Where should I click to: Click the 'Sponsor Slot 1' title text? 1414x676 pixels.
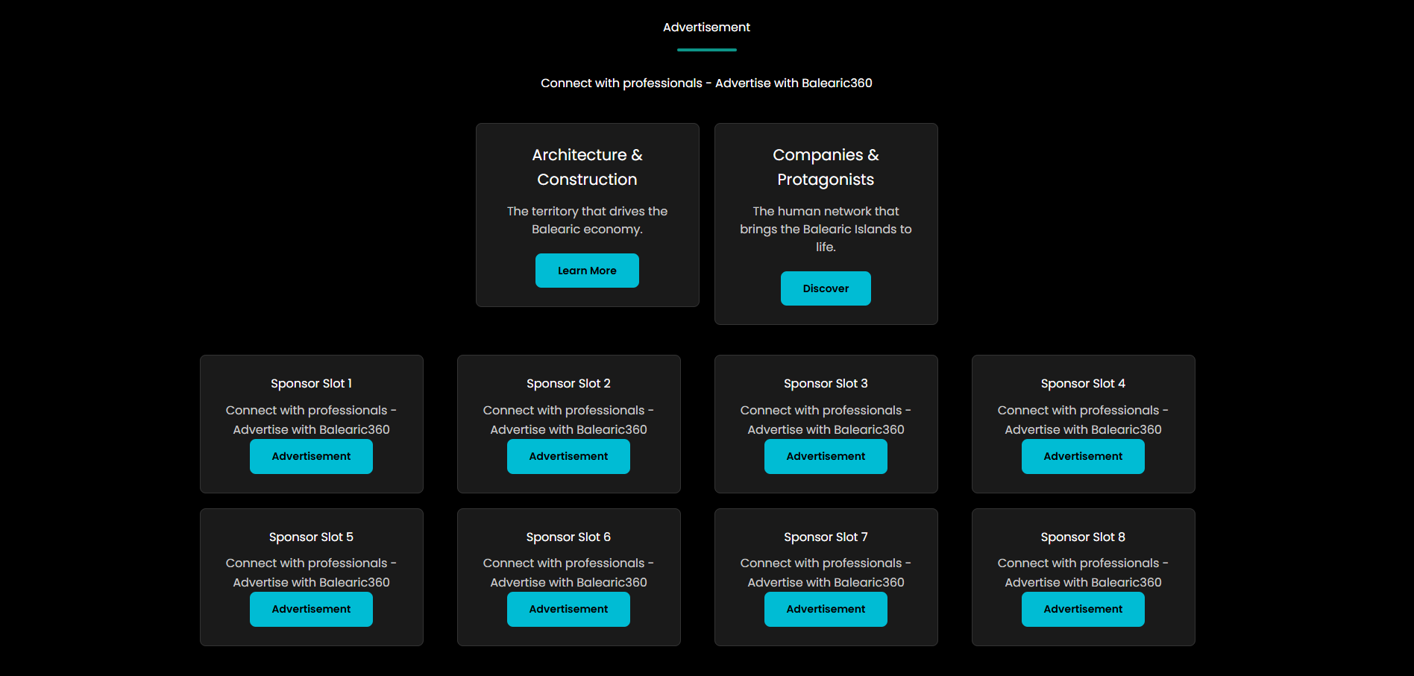click(x=311, y=384)
